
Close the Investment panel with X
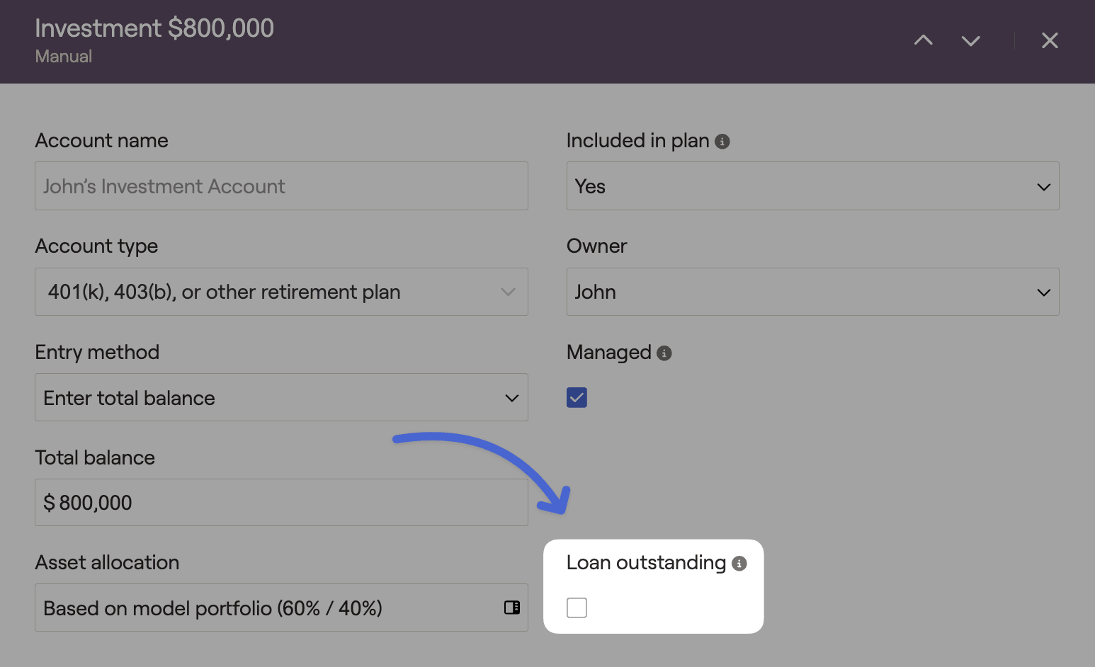[x=1050, y=41]
